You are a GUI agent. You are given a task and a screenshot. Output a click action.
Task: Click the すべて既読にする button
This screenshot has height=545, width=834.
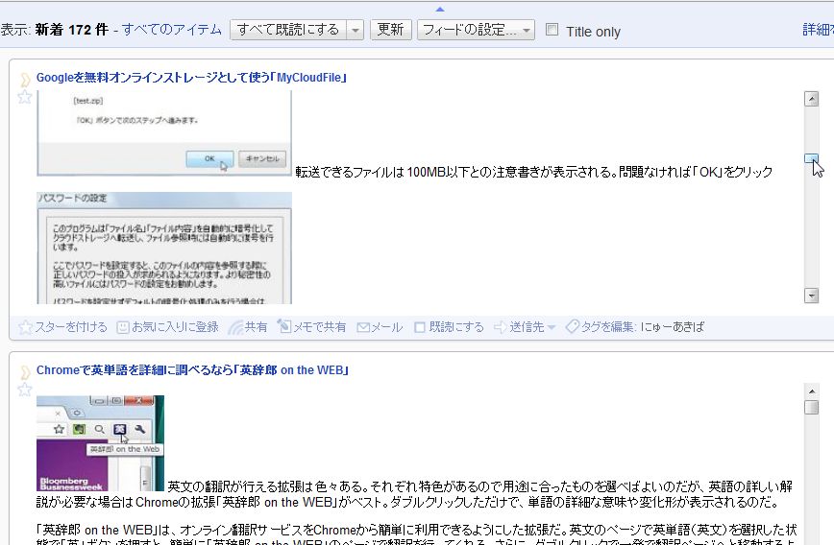tap(288, 31)
